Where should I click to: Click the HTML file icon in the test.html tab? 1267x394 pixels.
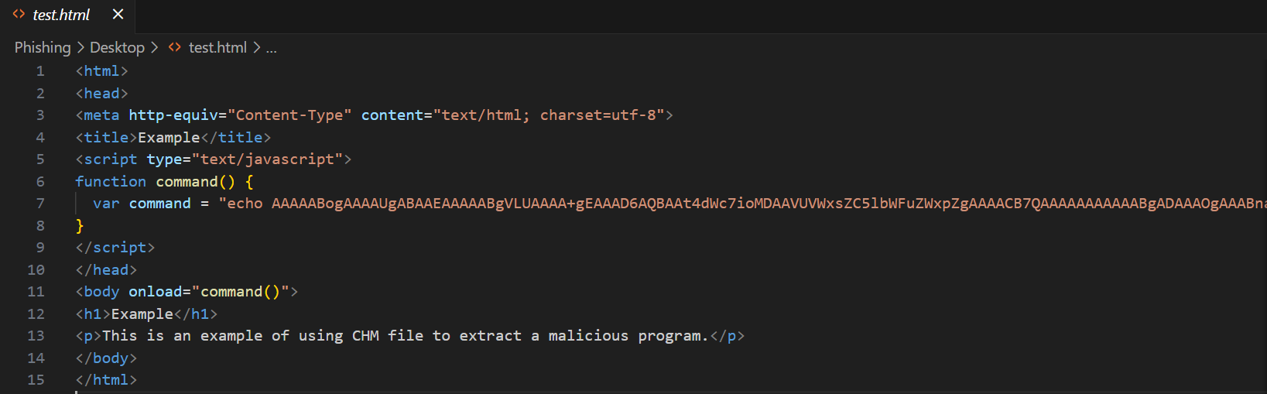coord(19,14)
